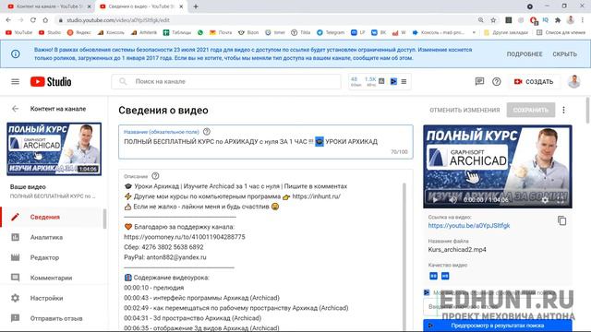Click into the video title text field
591x332 pixels.
click(266, 142)
